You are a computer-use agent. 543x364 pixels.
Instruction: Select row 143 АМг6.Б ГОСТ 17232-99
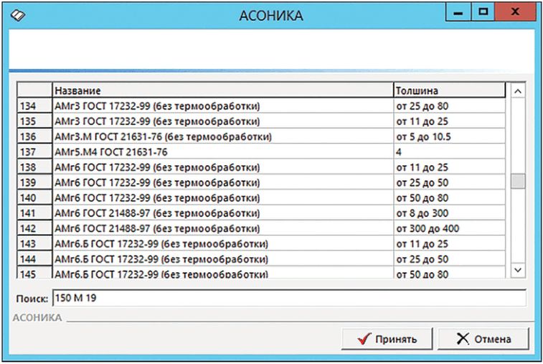tap(222, 243)
